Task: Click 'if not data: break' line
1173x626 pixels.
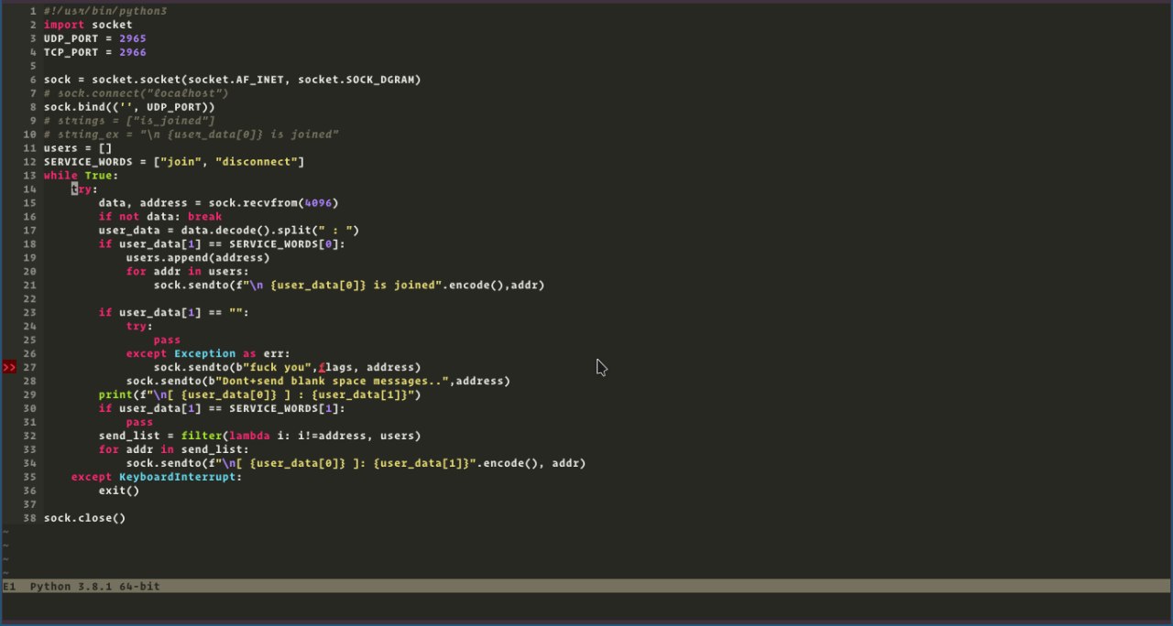Action: [160, 217]
